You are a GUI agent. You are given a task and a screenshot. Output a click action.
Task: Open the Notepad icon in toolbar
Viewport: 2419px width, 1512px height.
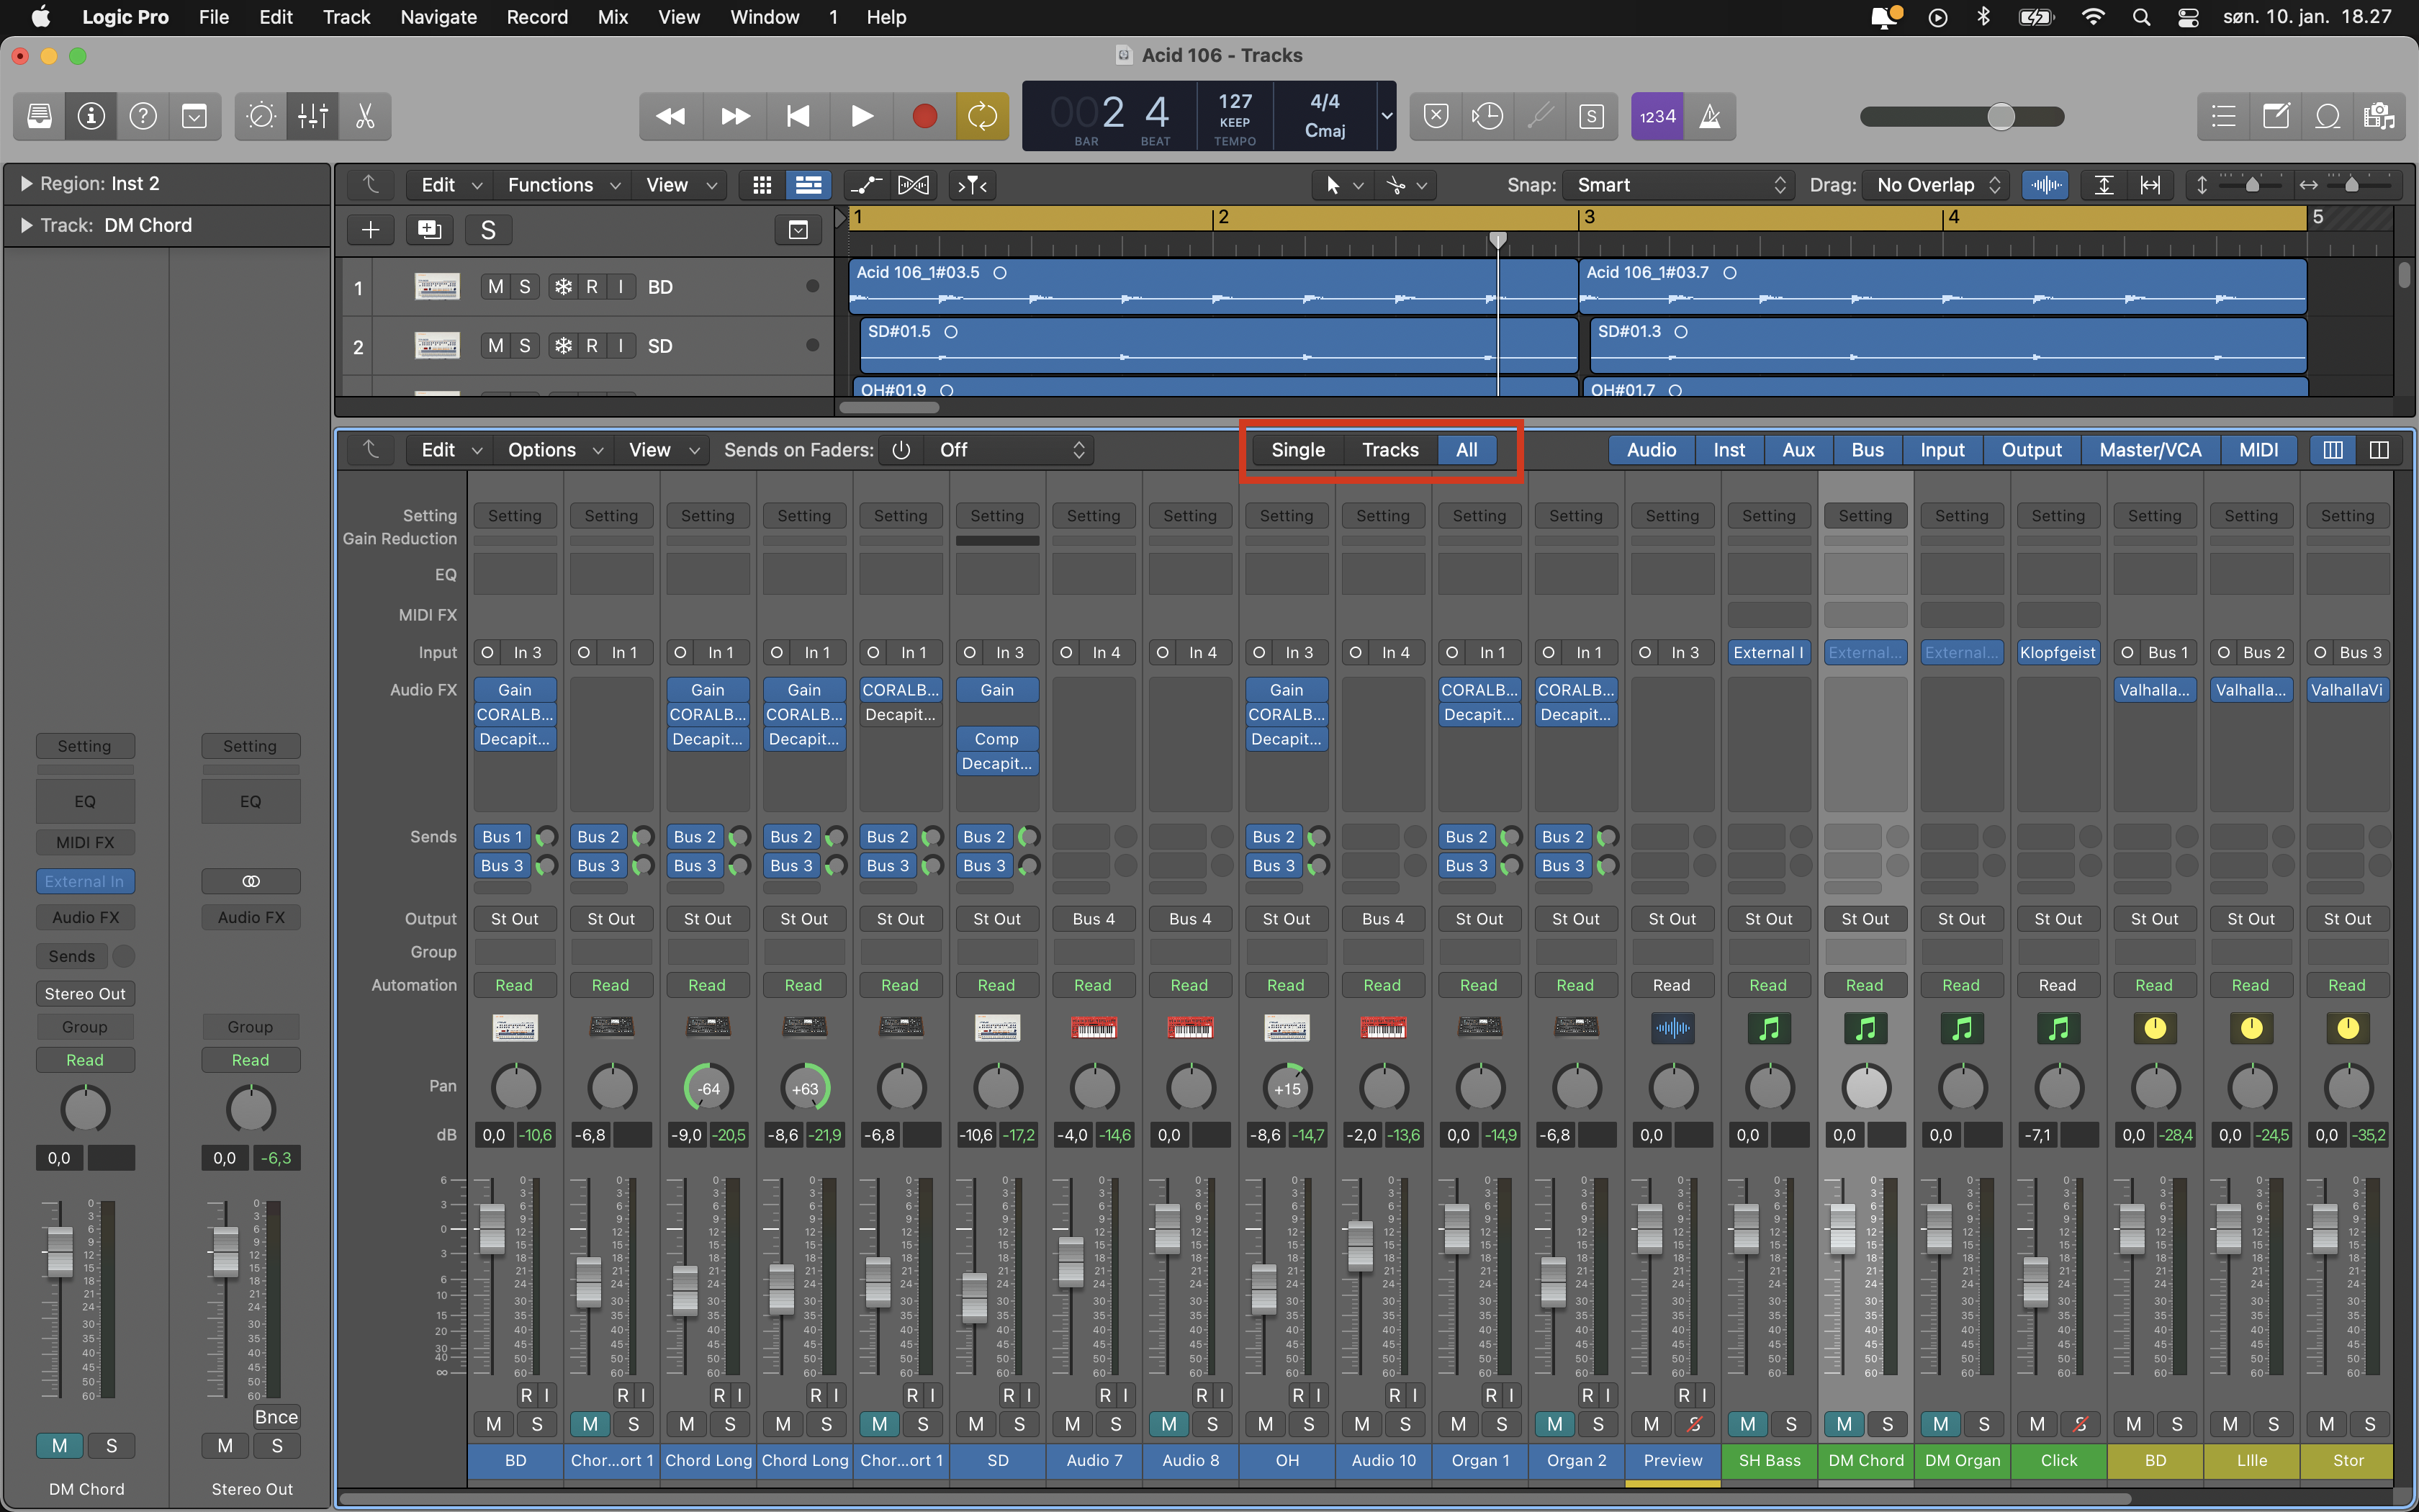pyautogui.click(x=2276, y=117)
